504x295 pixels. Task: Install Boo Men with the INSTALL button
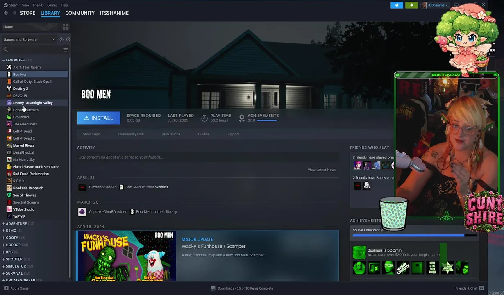(99, 118)
